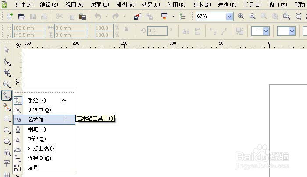
Task: Select the Freehand curve tool in toolbox
Action: pyautogui.click(x=7, y=95)
